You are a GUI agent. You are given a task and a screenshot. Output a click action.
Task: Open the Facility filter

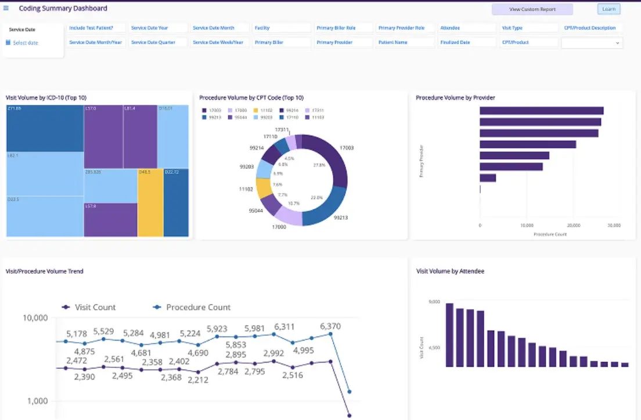[x=282, y=27]
